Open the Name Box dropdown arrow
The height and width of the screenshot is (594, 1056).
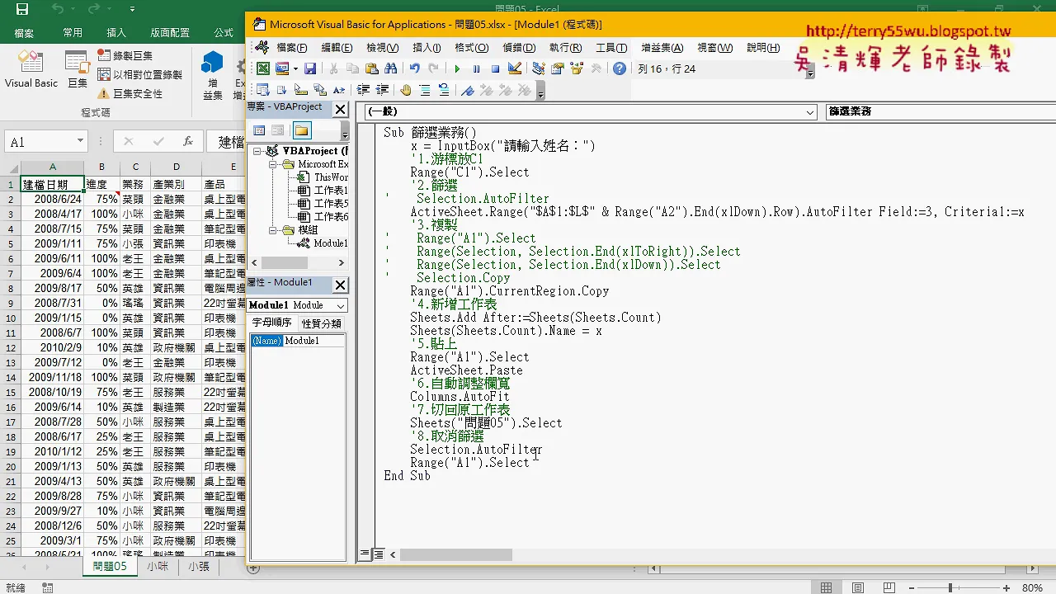(x=80, y=142)
